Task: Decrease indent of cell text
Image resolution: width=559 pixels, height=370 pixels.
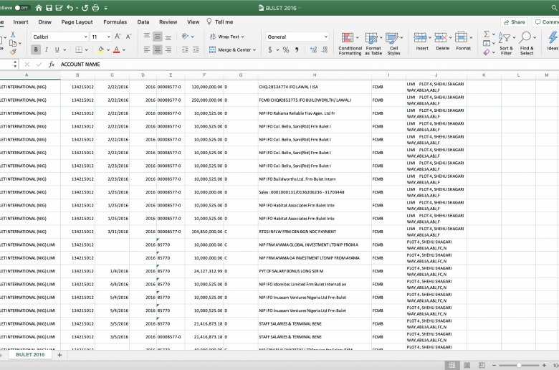Action: (x=185, y=50)
